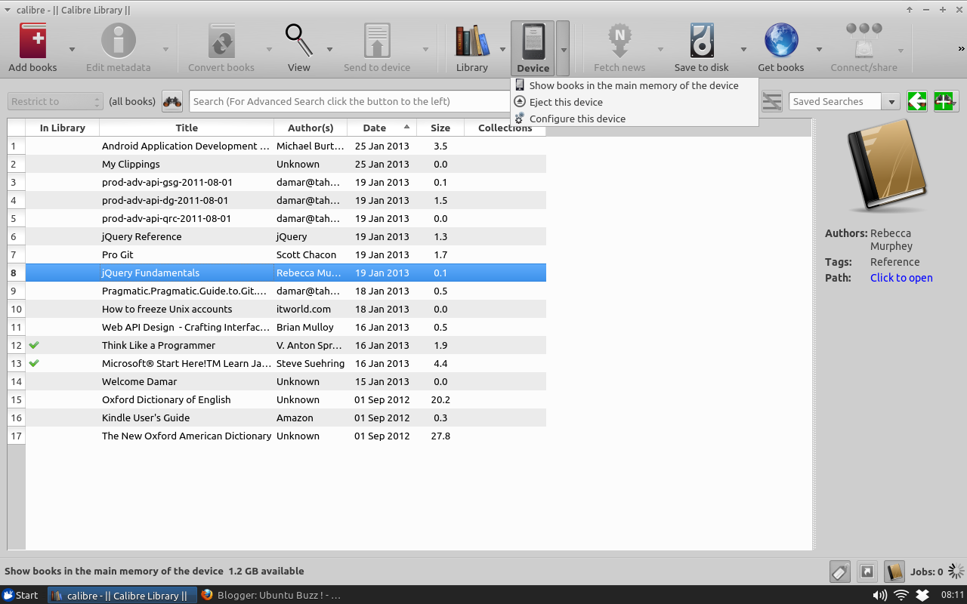Expand the View dropdown arrow

pyautogui.click(x=329, y=49)
